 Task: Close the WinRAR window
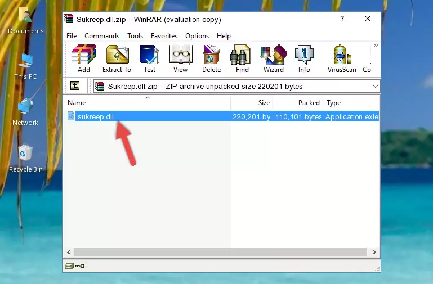368,19
